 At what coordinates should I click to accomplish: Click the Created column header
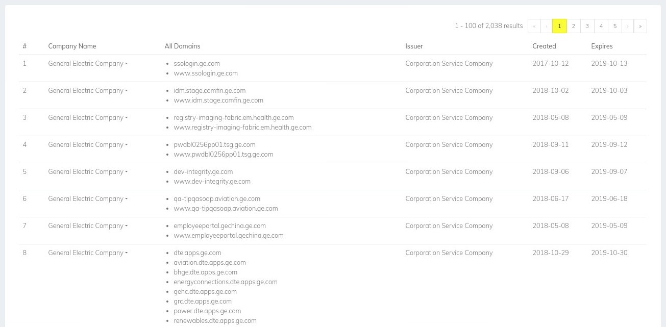(544, 46)
